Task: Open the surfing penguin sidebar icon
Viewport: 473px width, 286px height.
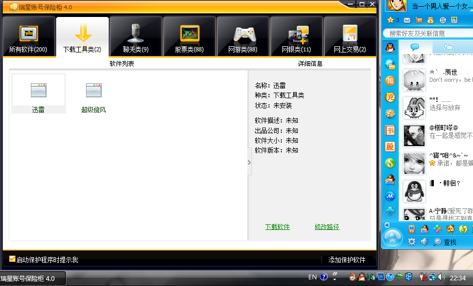Action: tap(390, 180)
